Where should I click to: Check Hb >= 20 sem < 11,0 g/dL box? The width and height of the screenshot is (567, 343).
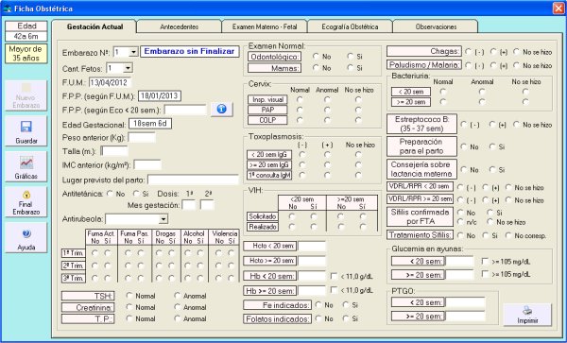(334, 290)
